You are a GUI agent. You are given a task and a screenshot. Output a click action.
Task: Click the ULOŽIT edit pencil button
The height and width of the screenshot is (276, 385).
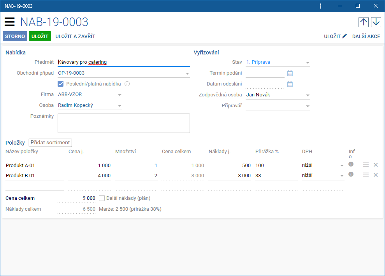tap(335, 36)
